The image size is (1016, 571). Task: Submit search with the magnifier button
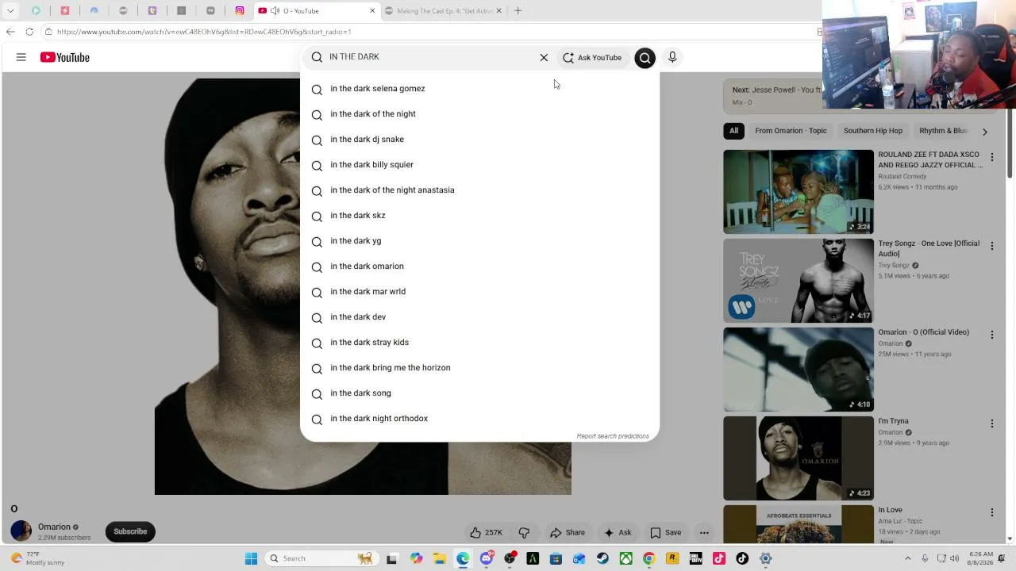pos(645,57)
